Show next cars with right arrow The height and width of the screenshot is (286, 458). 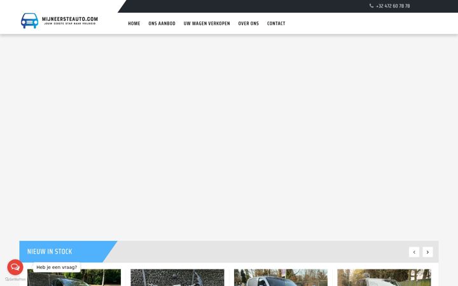pos(427,252)
